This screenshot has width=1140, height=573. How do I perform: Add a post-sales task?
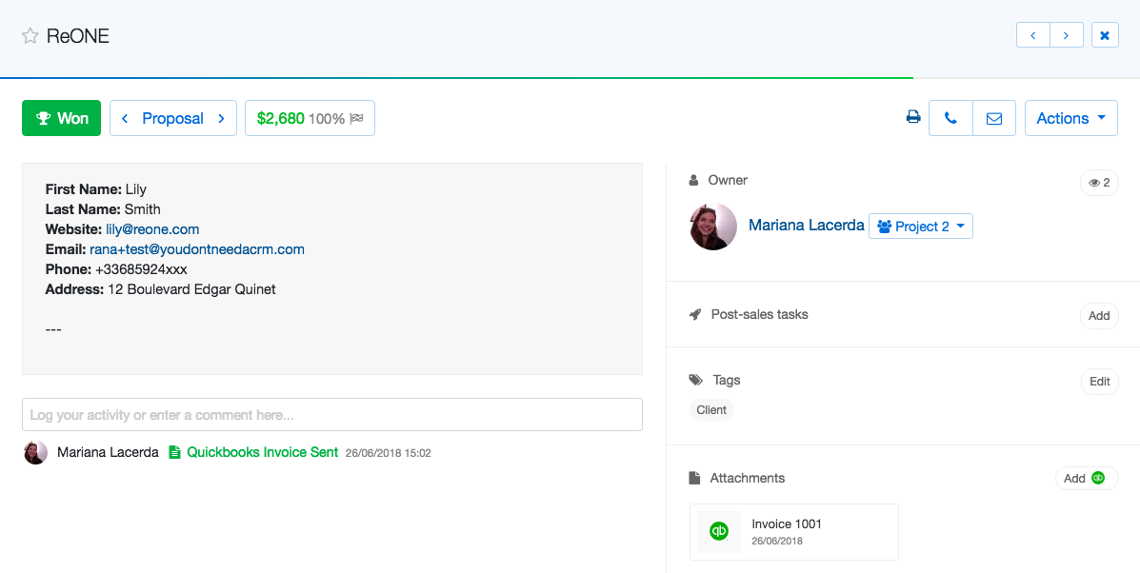(1099, 316)
